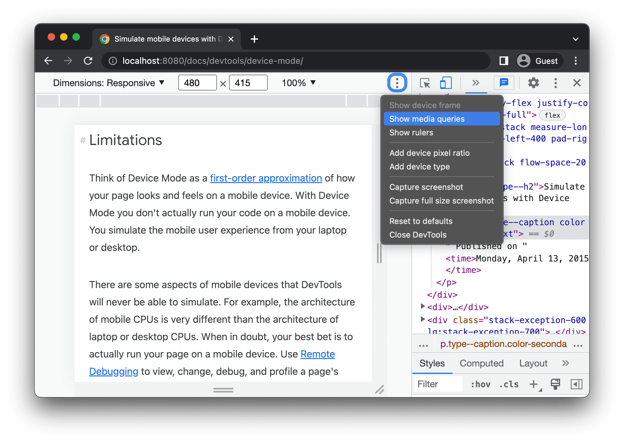Image resolution: width=624 pixels, height=443 pixels.
Task: Click Capture screenshot menu item
Action: (426, 187)
